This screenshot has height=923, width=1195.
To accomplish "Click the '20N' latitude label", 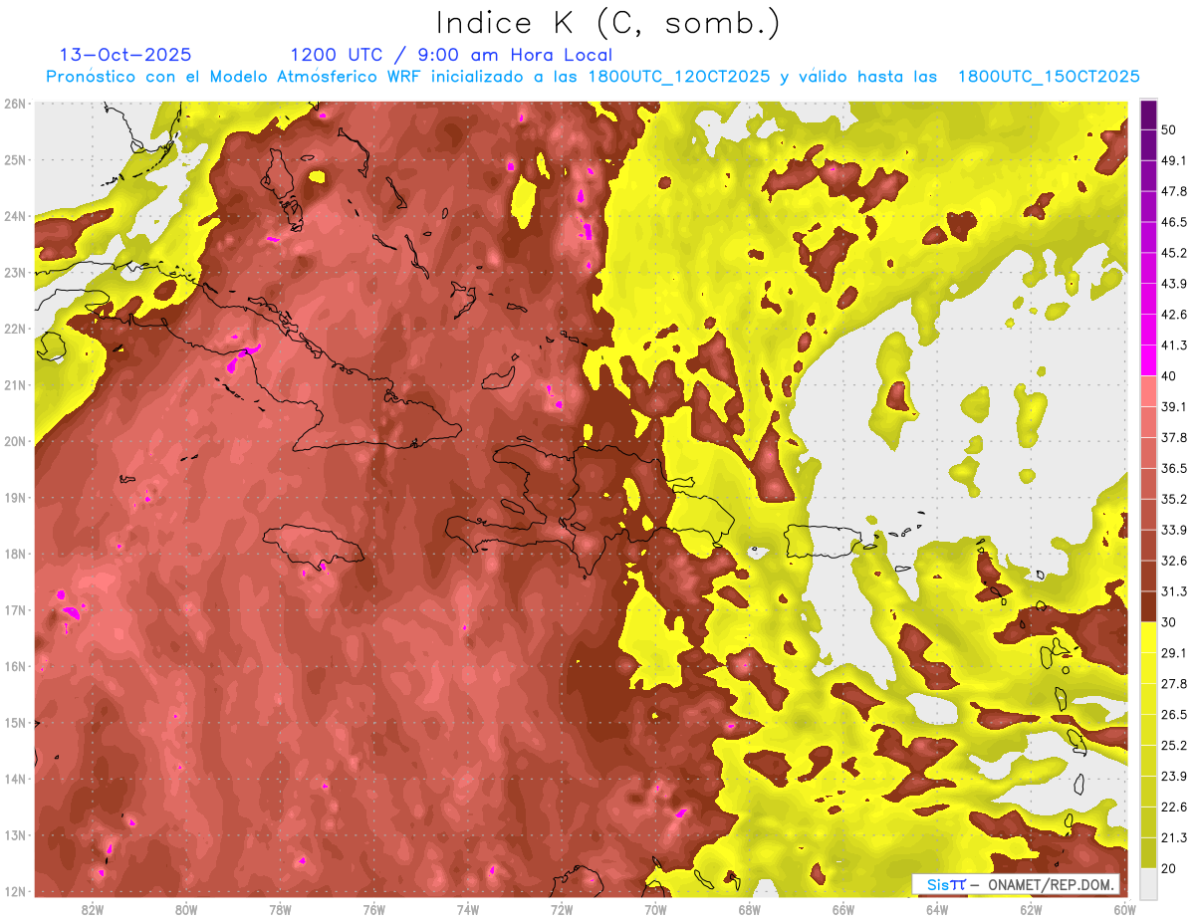I will pos(15,441).
